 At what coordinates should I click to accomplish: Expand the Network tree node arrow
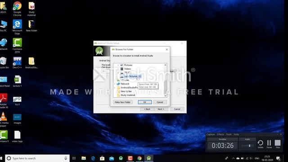pyautogui.click(x=115, y=84)
